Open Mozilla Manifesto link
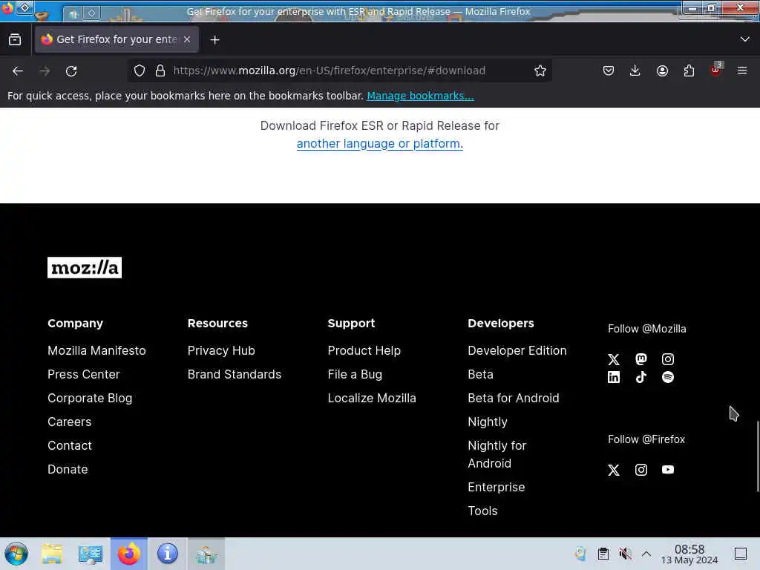Viewport: 760px width, 570px height. pyautogui.click(x=96, y=350)
